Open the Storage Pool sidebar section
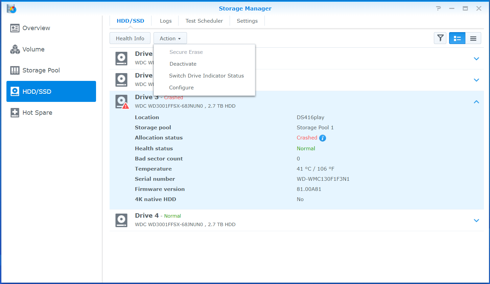This screenshot has height=284, width=490. click(51, 70)
